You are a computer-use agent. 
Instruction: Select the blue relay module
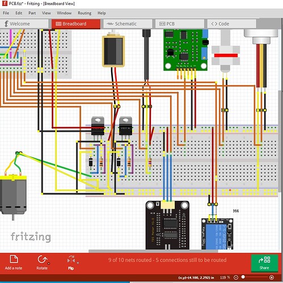[x=217, y=234]
